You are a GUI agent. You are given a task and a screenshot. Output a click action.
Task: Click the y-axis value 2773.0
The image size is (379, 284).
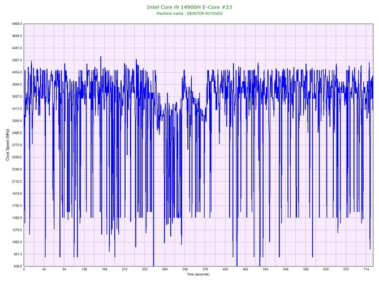click(17, 145)
